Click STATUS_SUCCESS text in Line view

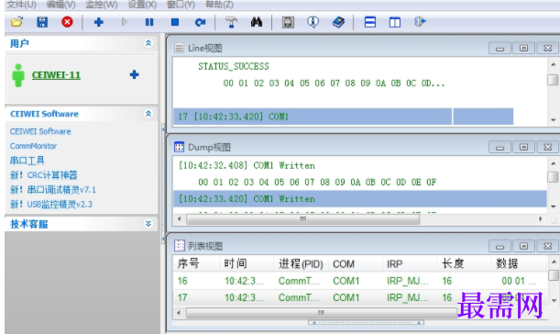pyautogui.click(x=234, y=66)
